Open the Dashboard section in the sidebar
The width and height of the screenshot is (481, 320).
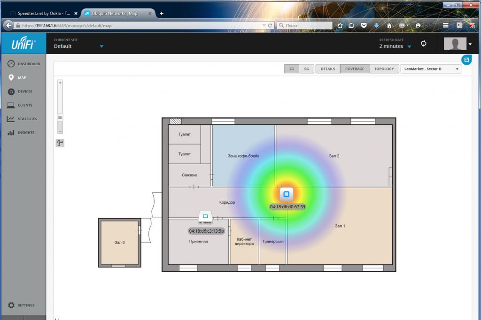pyautogui.click(x=23, y=64)
